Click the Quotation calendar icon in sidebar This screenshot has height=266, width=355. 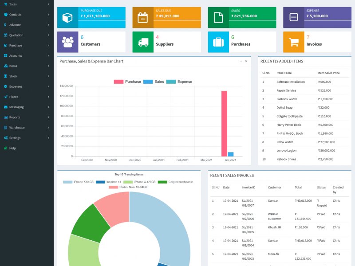tap(6, 35)
